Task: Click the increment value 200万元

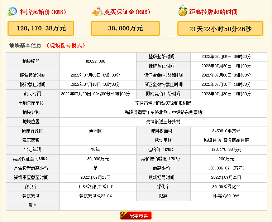Action: tap(226, 159)
